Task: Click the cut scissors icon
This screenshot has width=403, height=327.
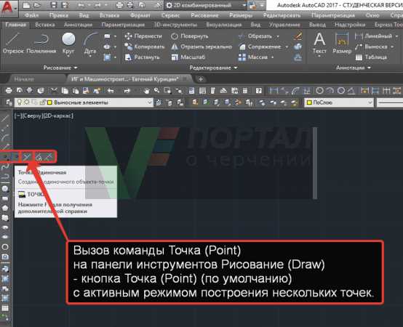Action: click(54, 90)
